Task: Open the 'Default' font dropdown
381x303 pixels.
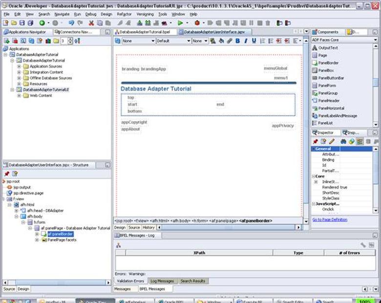Action: click(173, 41)
